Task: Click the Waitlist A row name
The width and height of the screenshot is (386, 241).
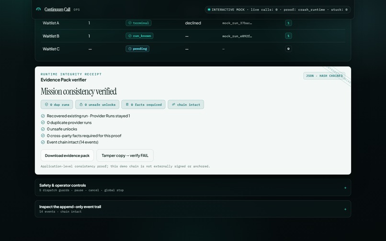Action: tap(51, 23)
